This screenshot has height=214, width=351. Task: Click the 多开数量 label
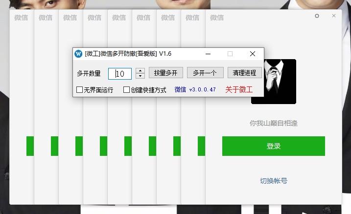(89, 73)
